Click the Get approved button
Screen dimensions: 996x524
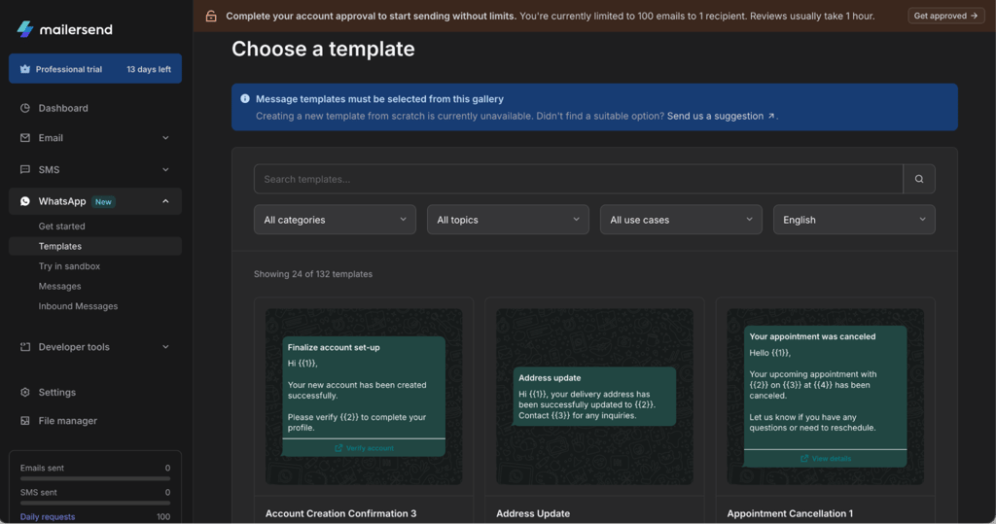point(945,16)
